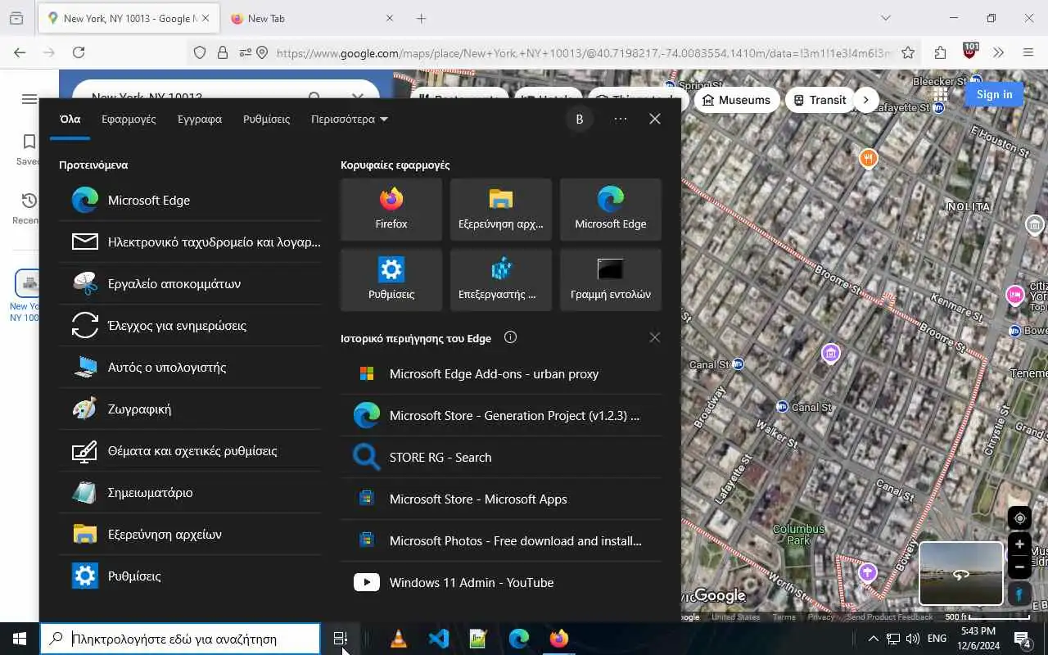Reload the page in Firefox
The width and height of the screenshot is (1048, 655).
79,52
